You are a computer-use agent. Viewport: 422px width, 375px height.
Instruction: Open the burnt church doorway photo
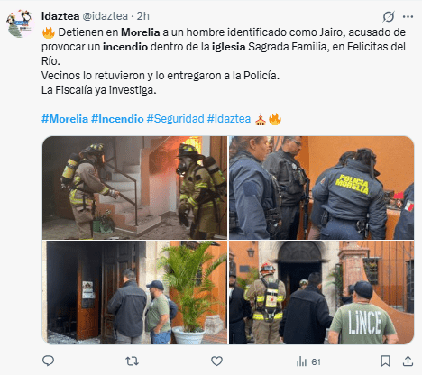pos(134,292)
